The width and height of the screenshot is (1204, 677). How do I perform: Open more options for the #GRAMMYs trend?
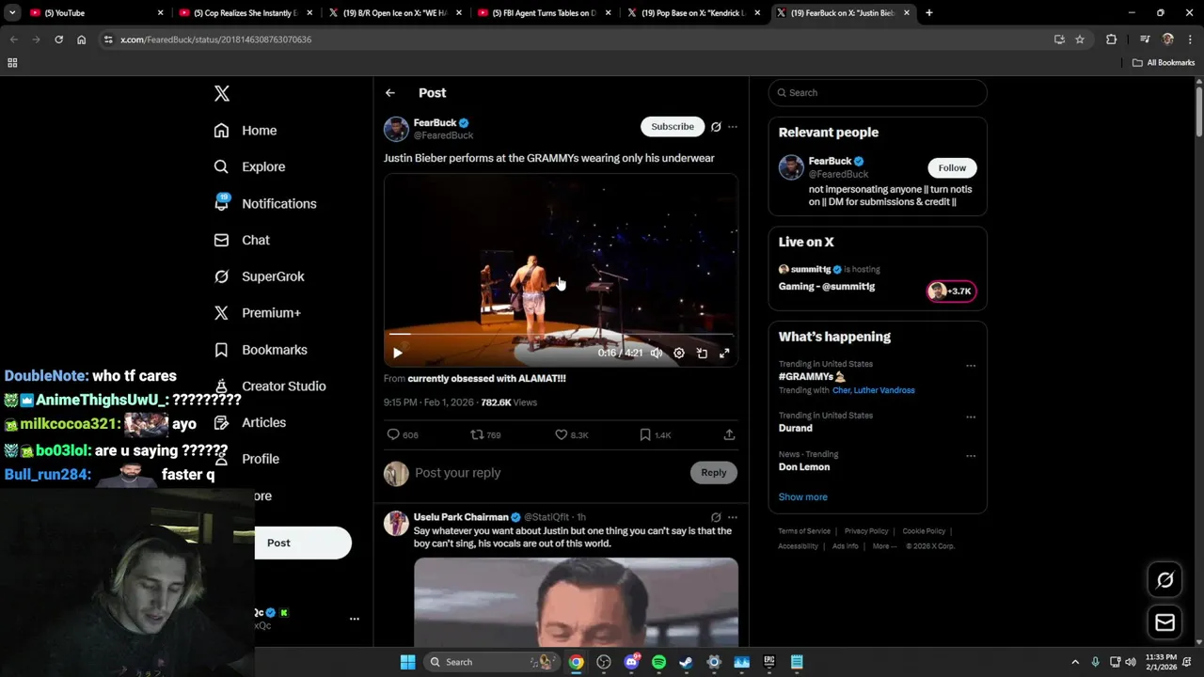click(x=971, y=366)
